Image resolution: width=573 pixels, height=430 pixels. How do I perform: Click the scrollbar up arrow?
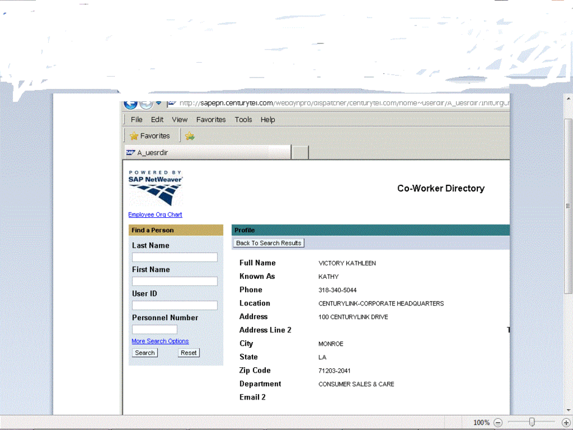click(x=568, y=99)
